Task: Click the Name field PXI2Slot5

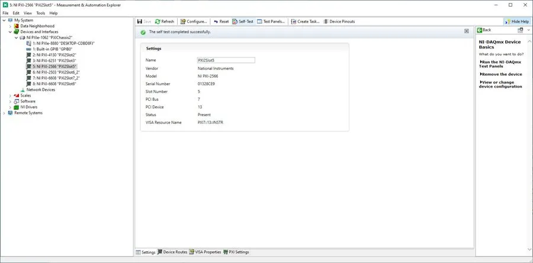Action: click(226, 60)
